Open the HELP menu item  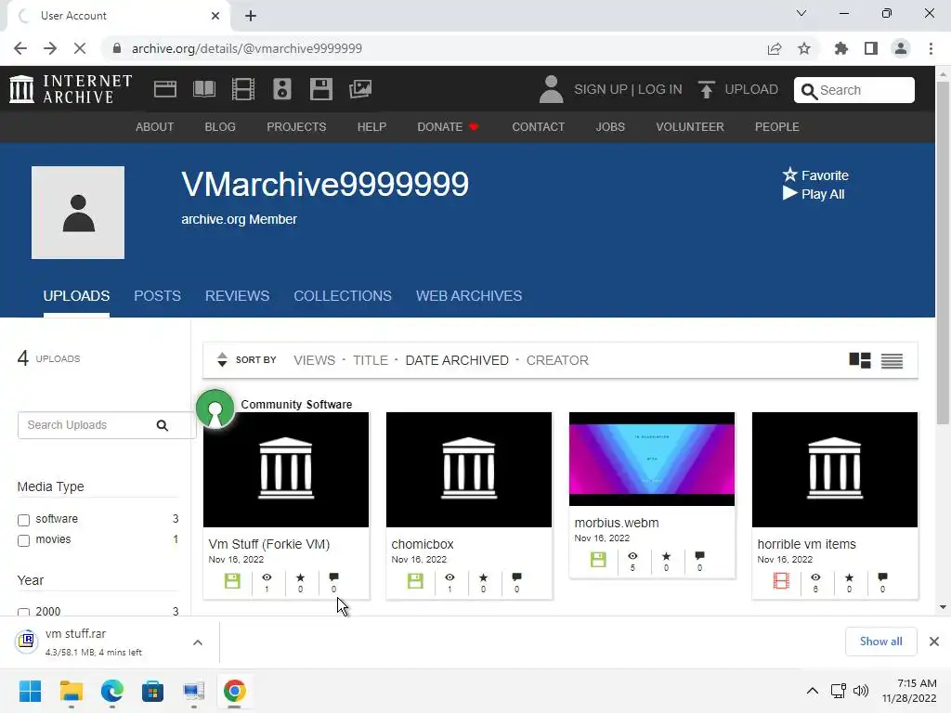(371, 126)
